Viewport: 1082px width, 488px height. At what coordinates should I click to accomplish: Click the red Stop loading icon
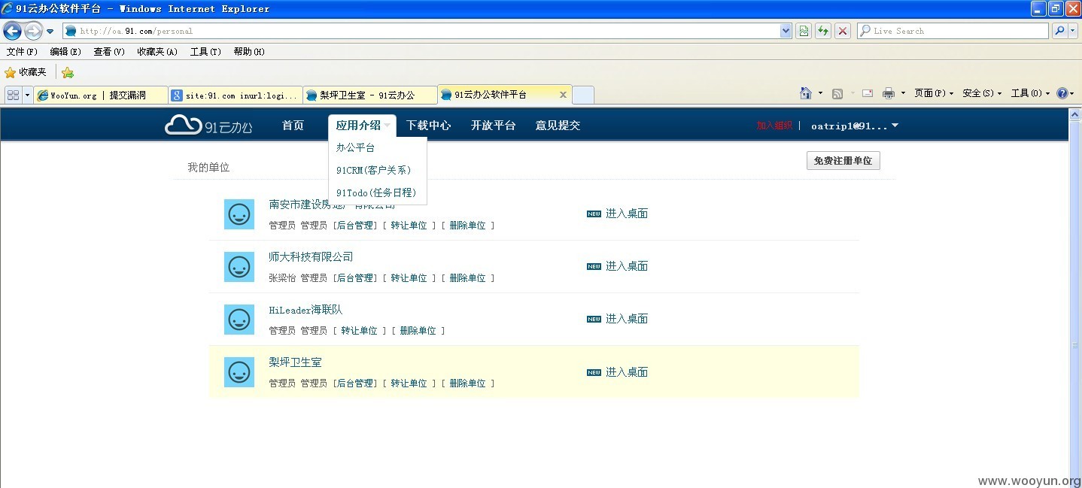(843, 31)
